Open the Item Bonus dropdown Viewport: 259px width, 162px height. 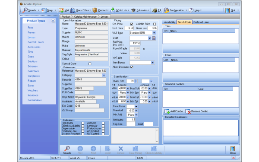pyautogui.click(x=153, y=63)
